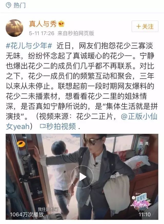Tap the video camera icon before 秒拍视频
Screen dimensions: 164x224
[43, 126]
